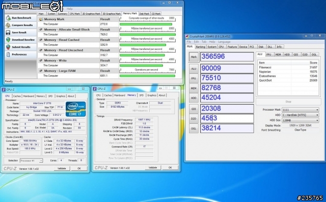Click the Compare Results scales icon
The width and height of the screenshot is (326, 202).
pyautogui.click(x=8, y=25)
